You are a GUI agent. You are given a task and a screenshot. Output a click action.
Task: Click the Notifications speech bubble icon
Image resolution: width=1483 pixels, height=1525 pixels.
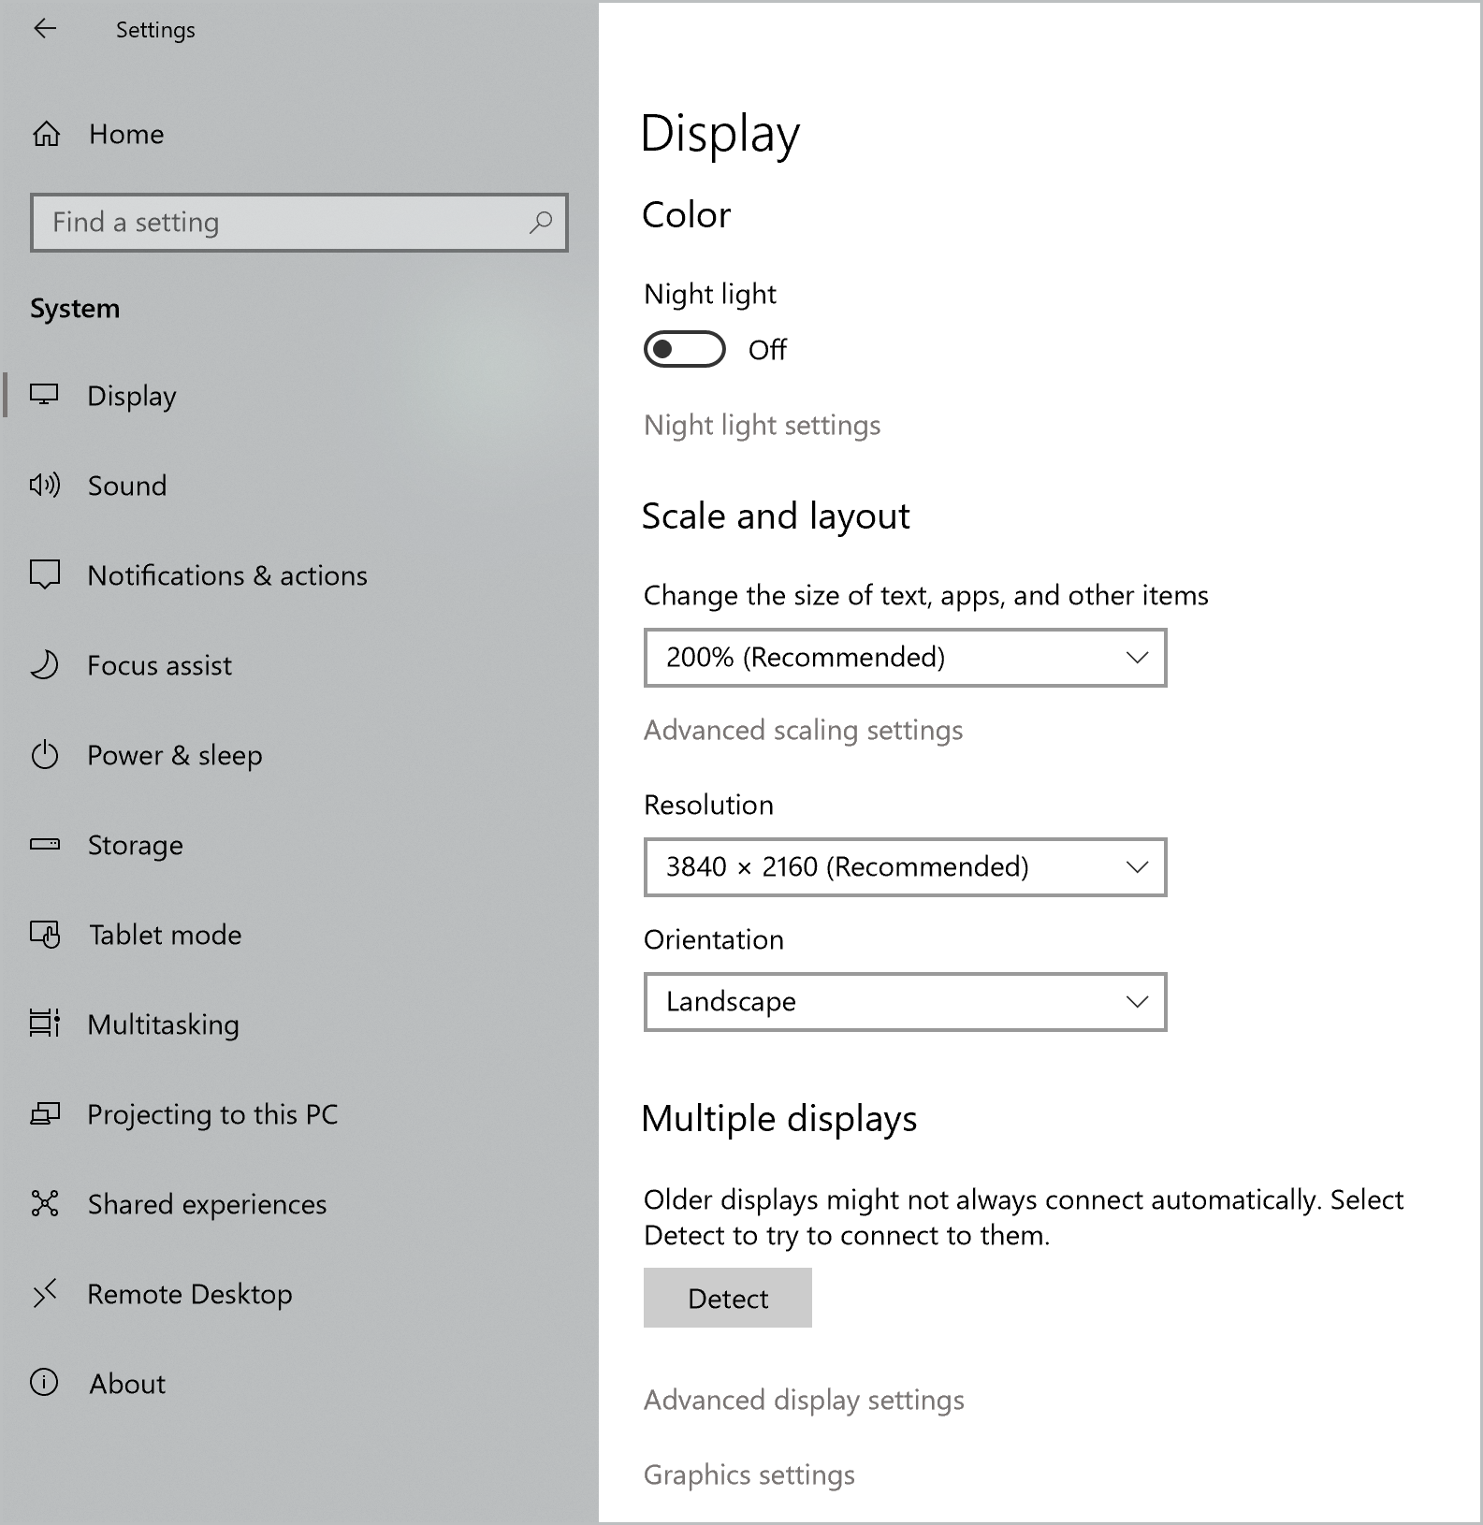point(44,574)
